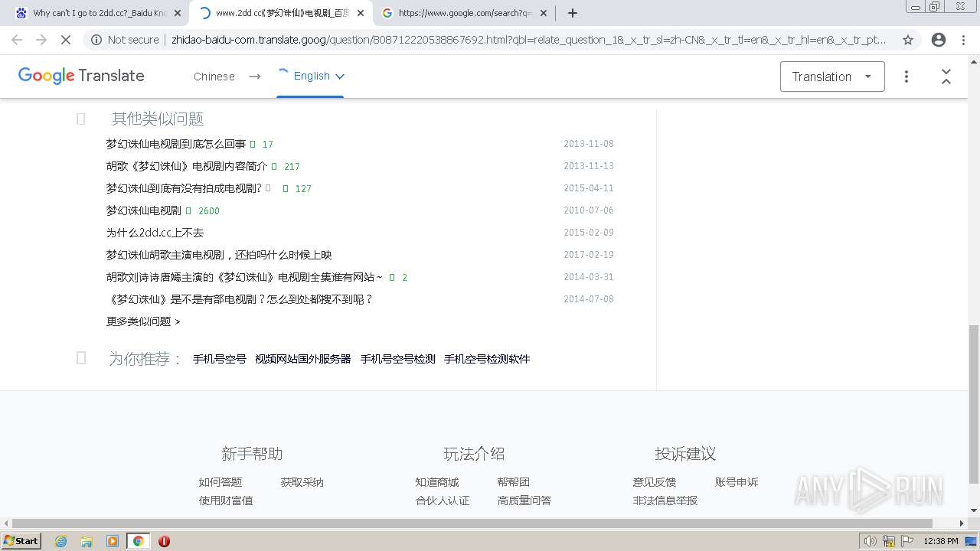980x551 pixels.
Task: Open Google Translate more options menu
Action: click(906, 77)
